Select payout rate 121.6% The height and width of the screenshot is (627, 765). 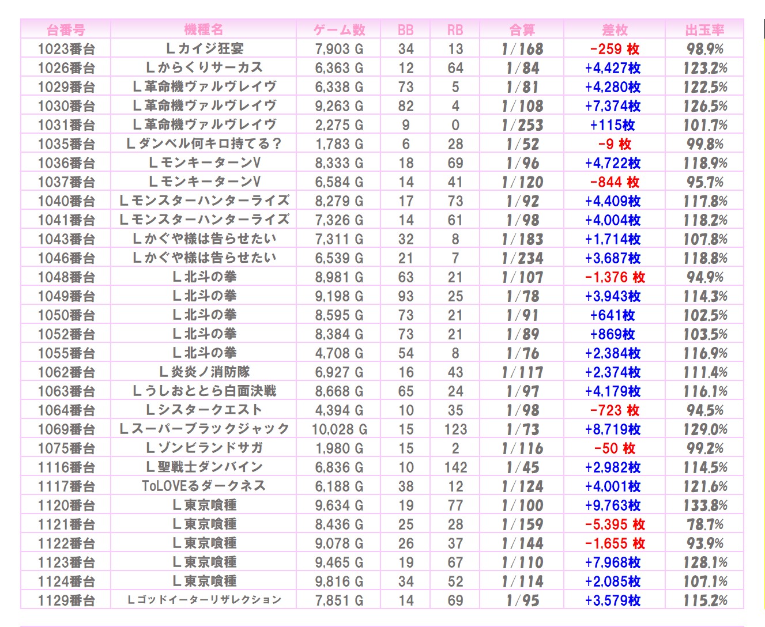(x=705, y=486)
